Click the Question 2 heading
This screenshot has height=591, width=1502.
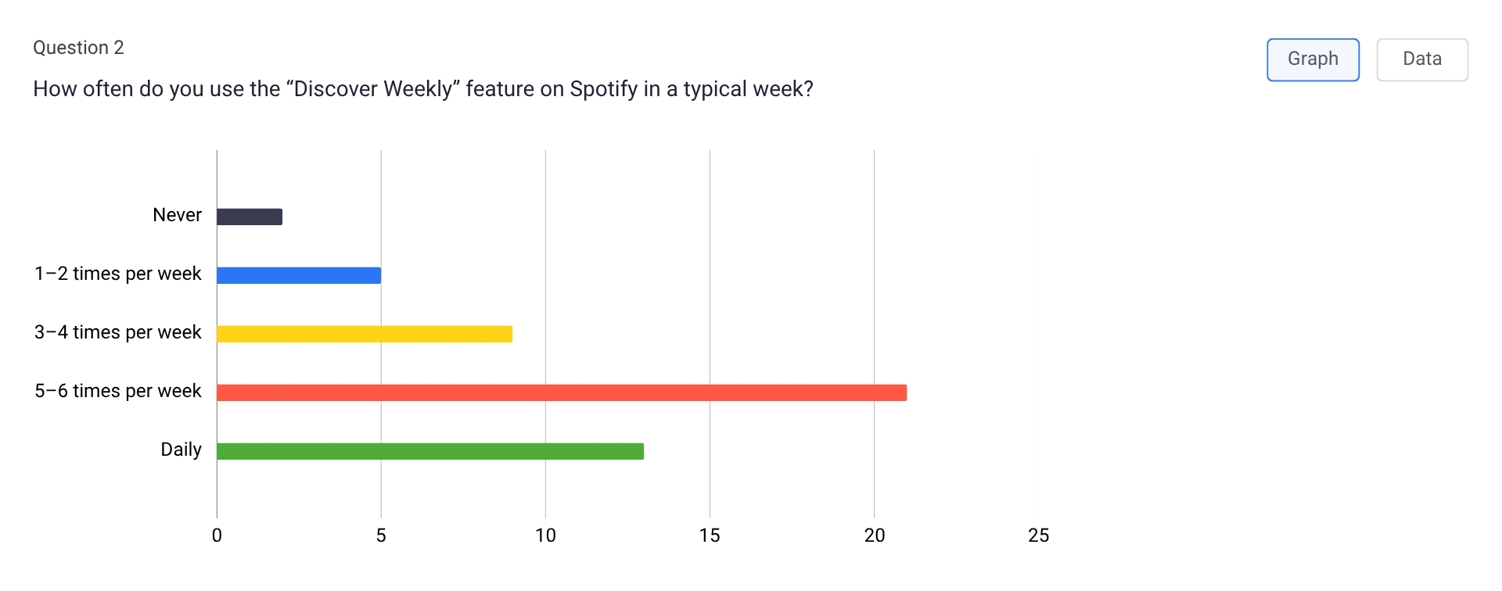tap(78, 47)
